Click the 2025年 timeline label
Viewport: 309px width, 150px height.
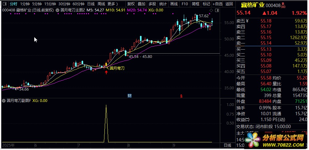(8, 145)
